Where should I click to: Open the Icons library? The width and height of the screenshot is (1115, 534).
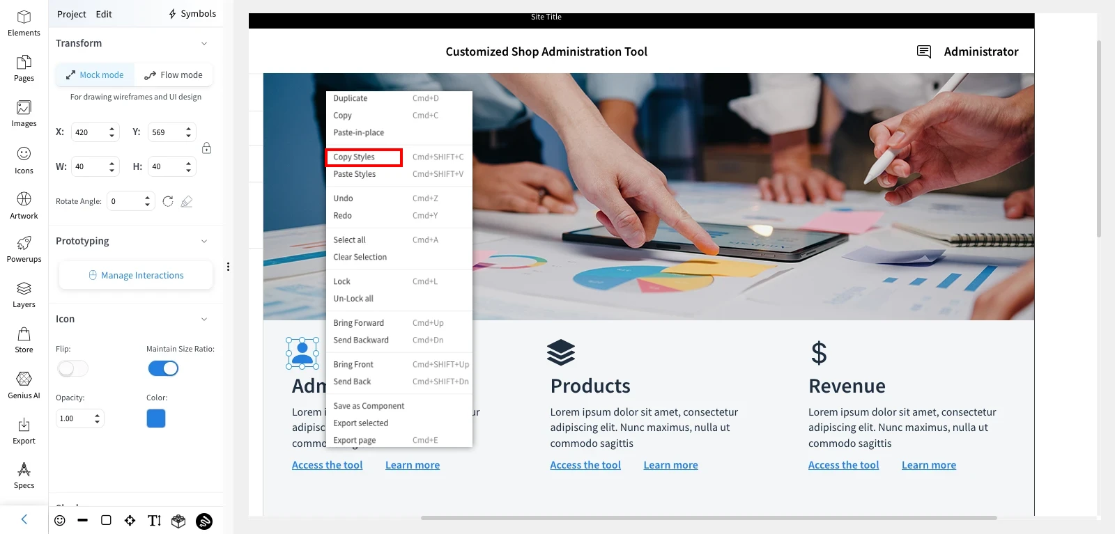24,160
